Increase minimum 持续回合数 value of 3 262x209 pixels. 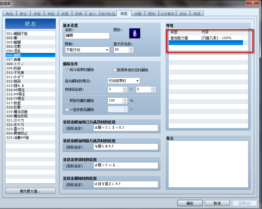125,88
